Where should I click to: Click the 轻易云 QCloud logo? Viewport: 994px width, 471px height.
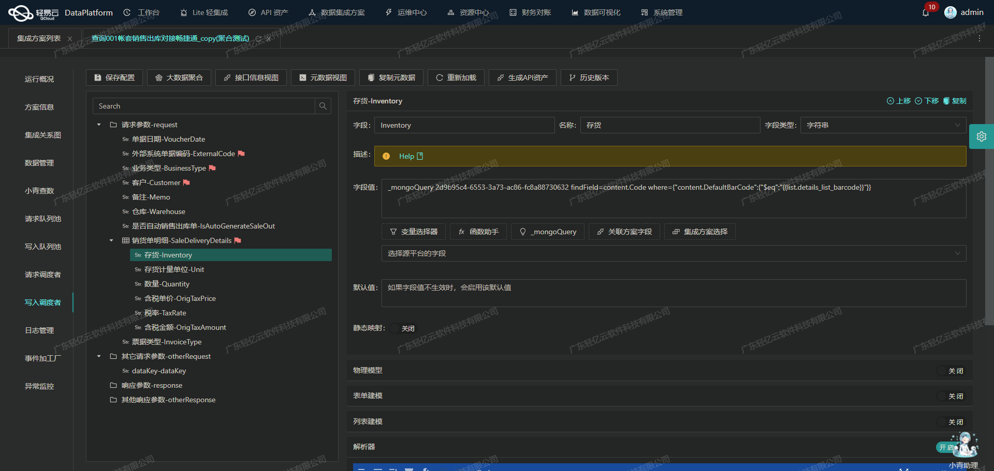[21, 12]
